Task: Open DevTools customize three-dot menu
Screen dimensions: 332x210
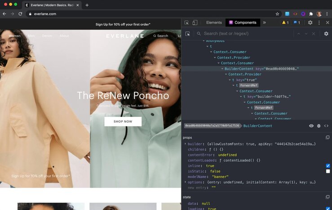Action: point(319,22)
